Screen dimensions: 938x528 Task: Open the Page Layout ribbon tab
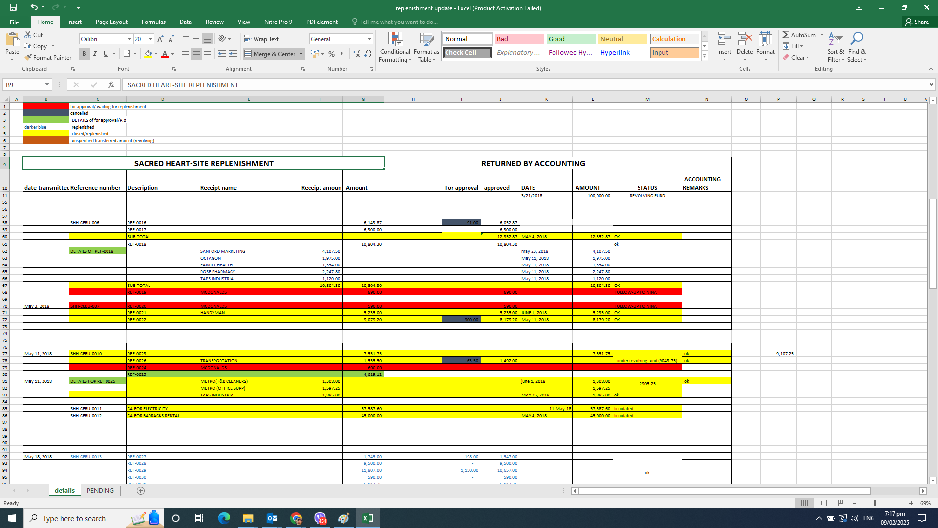(111, 22)
